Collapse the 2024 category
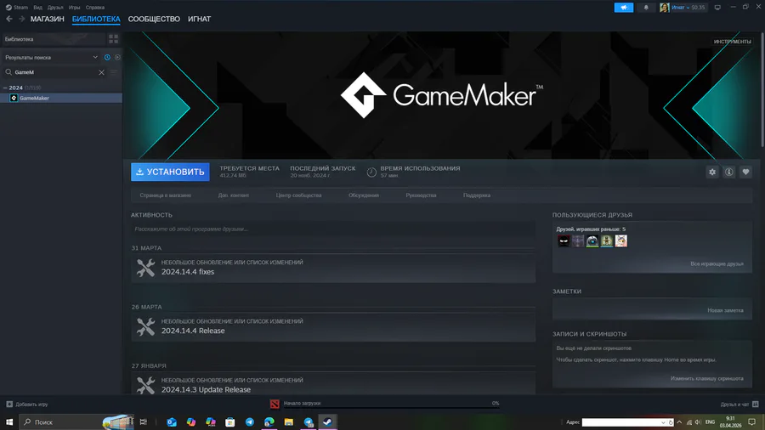This screenshot has height=430, width=765. pyautogui.click(x=5, y=88)
